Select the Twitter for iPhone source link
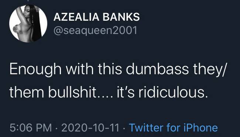The image size is (240, 137). 173,128
